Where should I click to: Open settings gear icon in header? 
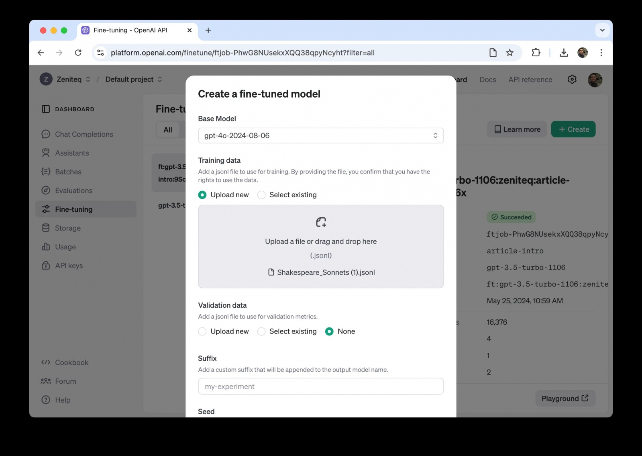click(572, 80)
